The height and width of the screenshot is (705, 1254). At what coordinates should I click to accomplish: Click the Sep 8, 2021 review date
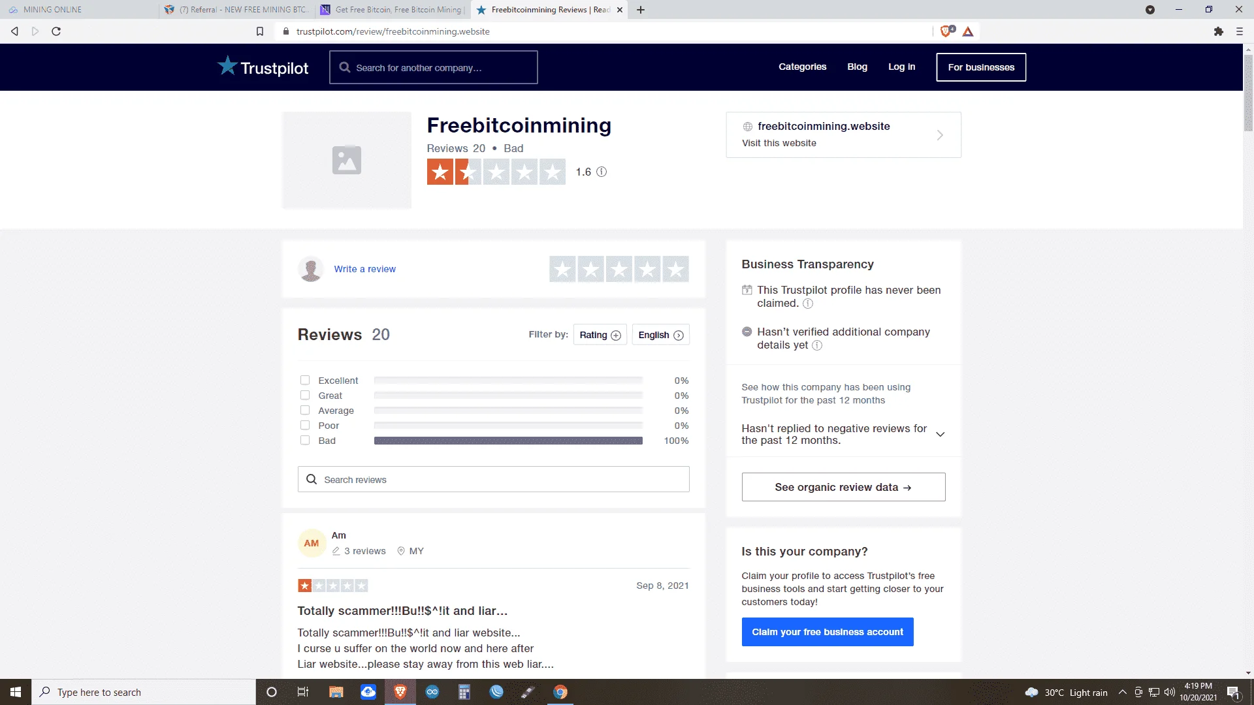pyautogui.click(x=662, y=586)
